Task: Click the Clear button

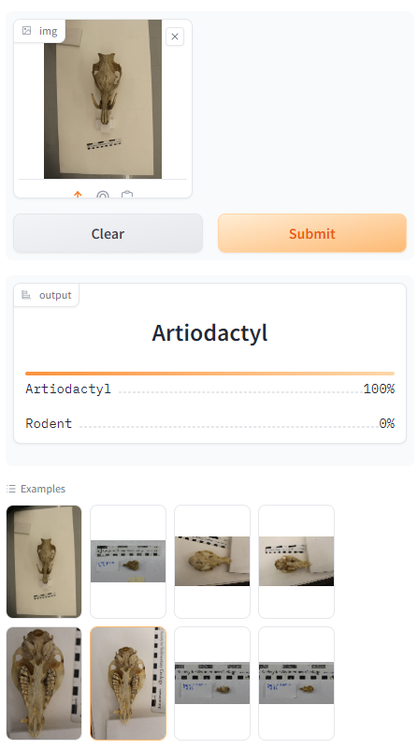Action: pyautogui.click(x=108, y=233)
